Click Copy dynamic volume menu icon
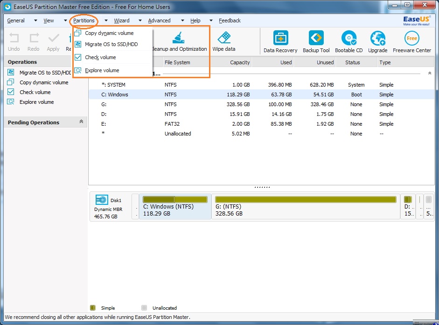 click(x=78, y=33)
